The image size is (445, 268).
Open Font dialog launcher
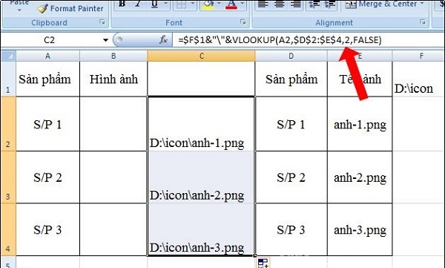click(x=243, y=22)
